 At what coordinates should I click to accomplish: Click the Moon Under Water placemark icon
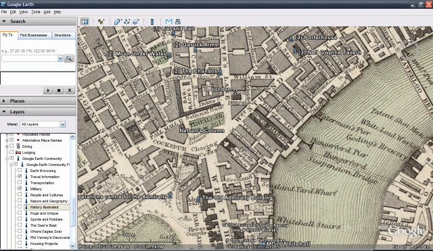(x=169, y=55)
